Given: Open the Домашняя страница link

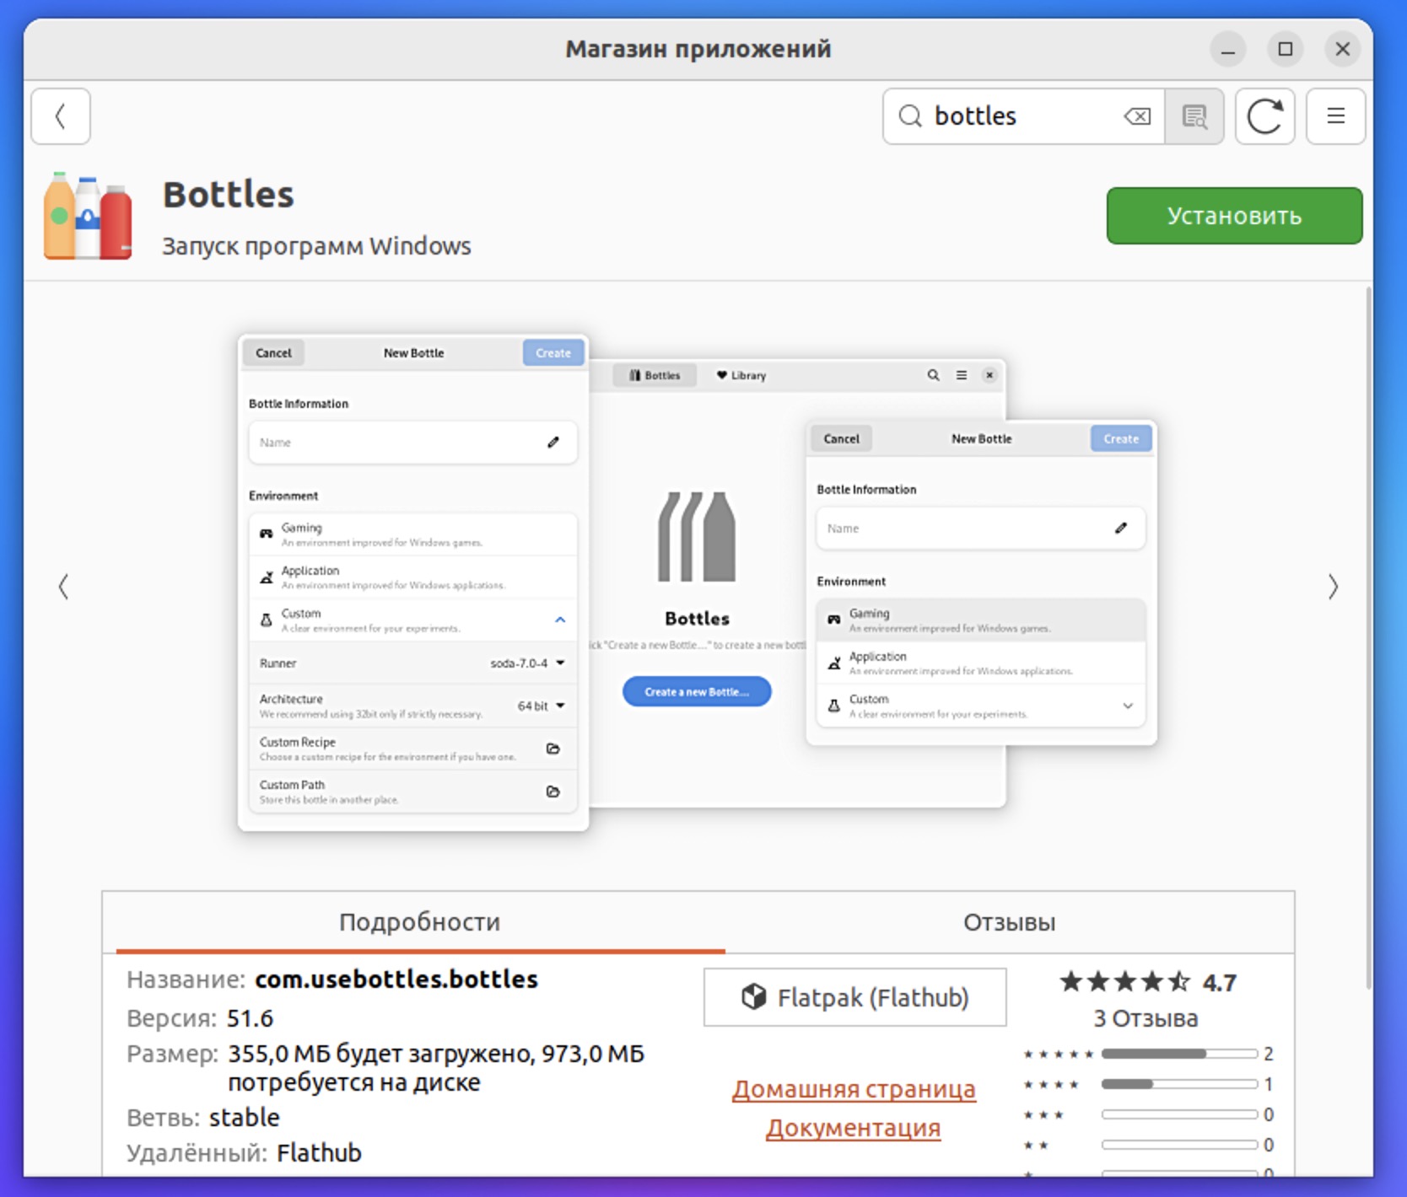Looking at the screenshot, I should 854,1089.
